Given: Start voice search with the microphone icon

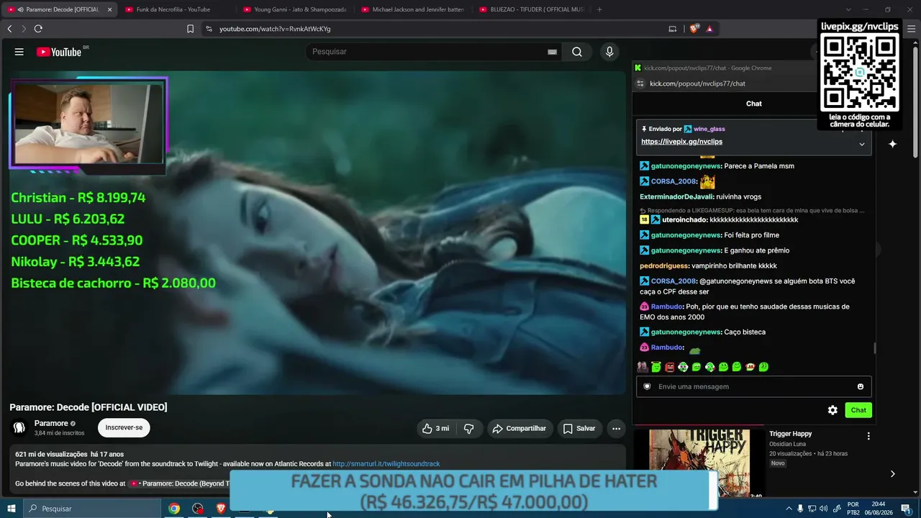Looking at the screenshot, I should tap(609, 52).
